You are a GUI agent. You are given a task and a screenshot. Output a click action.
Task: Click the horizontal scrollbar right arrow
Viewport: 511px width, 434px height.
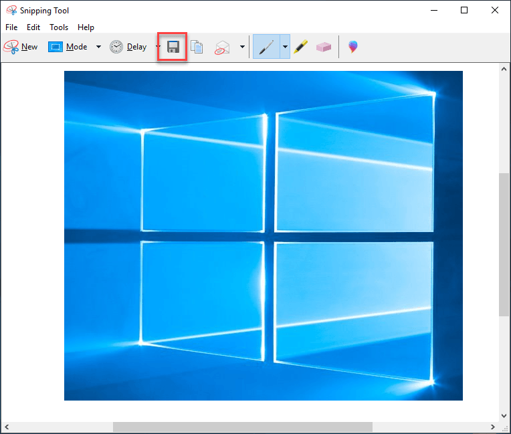click(x=493, y=427)
